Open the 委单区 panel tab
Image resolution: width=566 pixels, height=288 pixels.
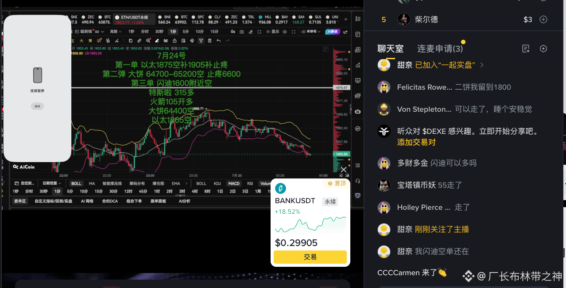pyautogui.click(x=20, y=201)
